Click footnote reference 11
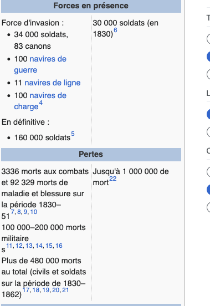Viewport: 210px width, 306px height. tap(9, 246)
